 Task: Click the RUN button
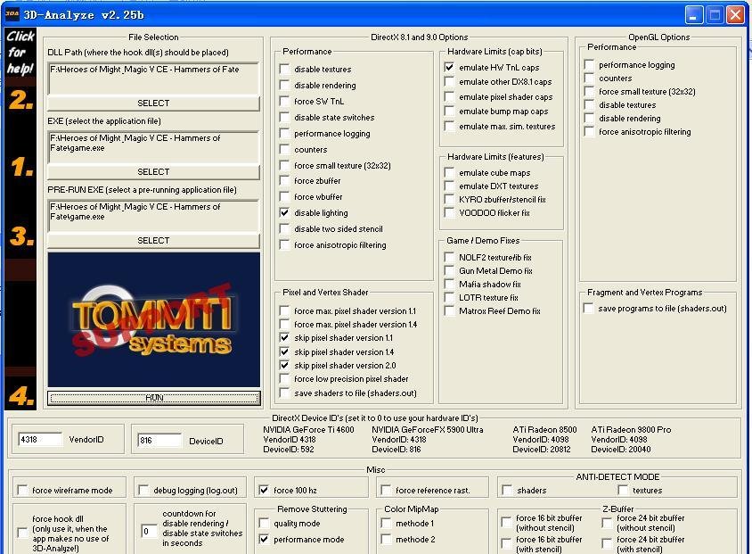[153, 398]
